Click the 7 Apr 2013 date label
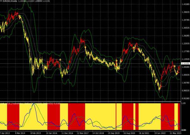 (x=6, y=133)
